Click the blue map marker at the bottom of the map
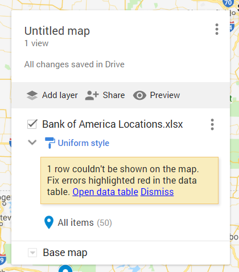Image resolution: width=239 pixels, height=272 pixels. (65, 269)
